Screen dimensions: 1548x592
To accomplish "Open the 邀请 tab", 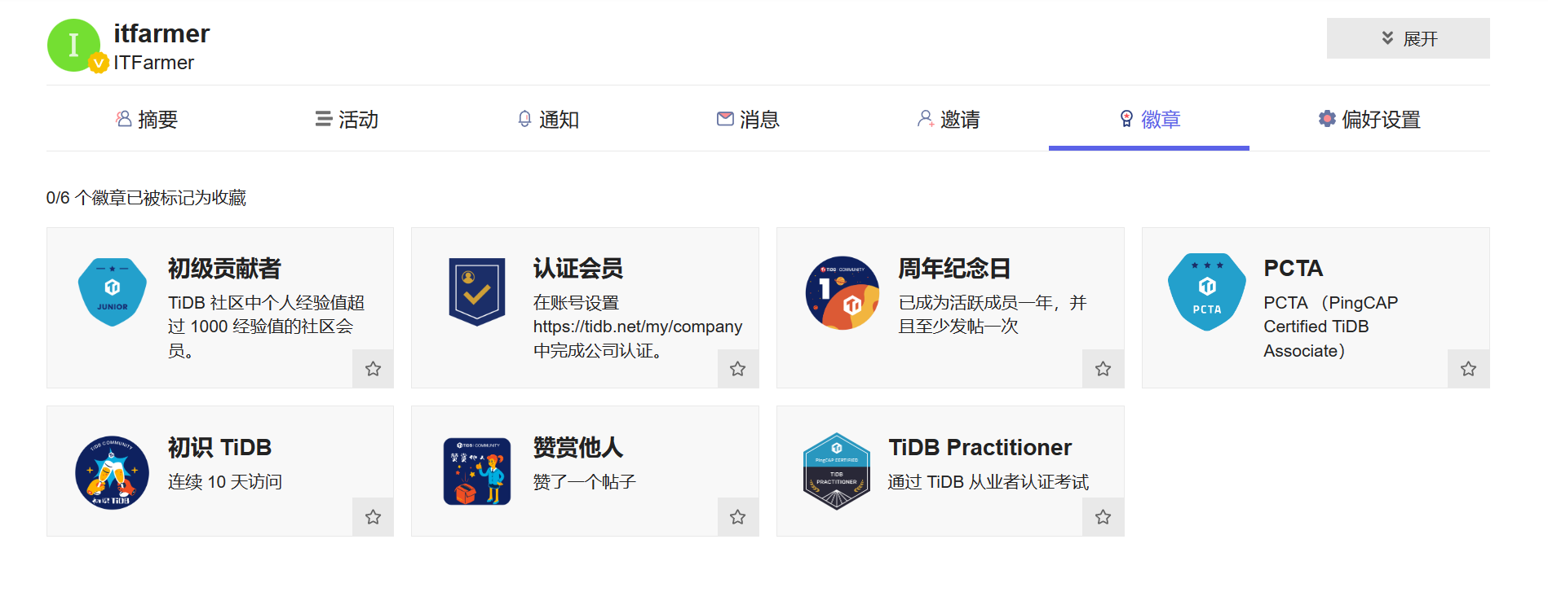I will coord(949,120).
